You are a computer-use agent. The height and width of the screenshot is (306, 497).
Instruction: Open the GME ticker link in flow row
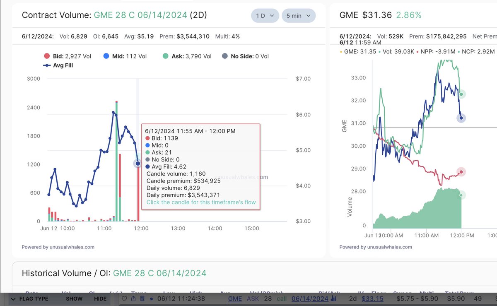coord(235,299)
